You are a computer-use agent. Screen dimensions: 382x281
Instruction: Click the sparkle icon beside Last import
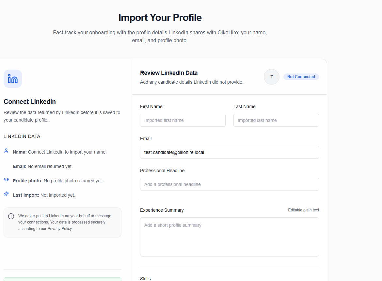click(6, 194)
